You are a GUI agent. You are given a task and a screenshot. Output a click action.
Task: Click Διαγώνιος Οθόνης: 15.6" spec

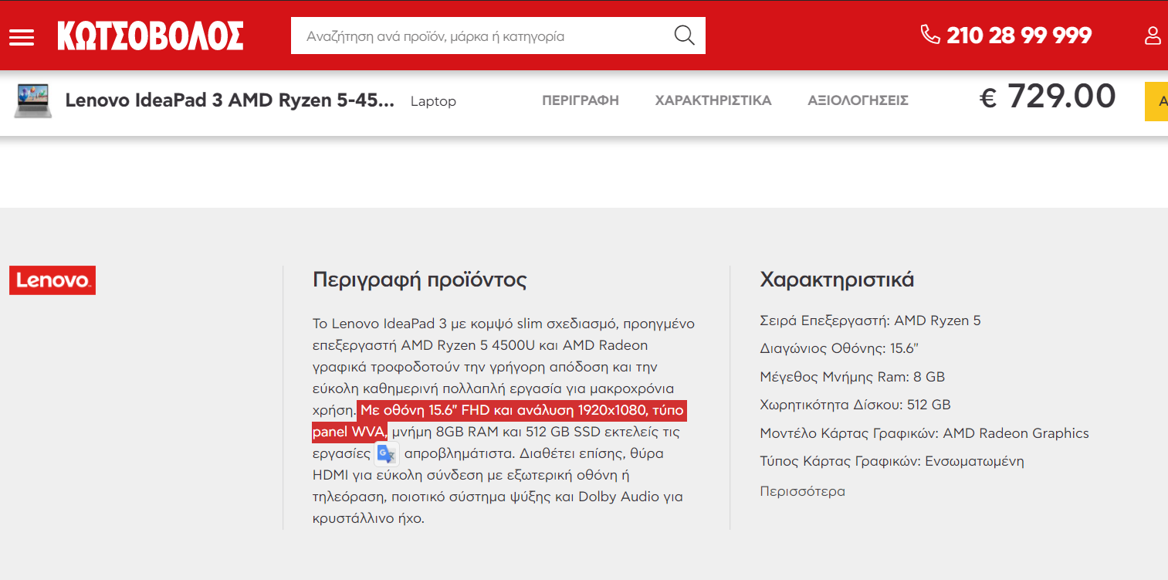click(x=839, y=348)
